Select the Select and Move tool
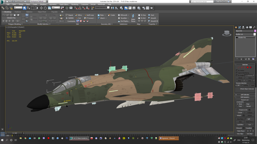Screen dimensions: 257x144 click(x=41, y=8)
